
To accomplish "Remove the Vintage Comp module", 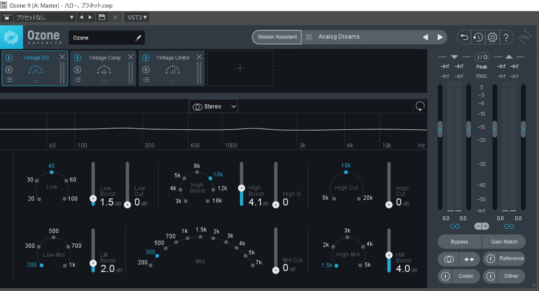I will point(131,57).
